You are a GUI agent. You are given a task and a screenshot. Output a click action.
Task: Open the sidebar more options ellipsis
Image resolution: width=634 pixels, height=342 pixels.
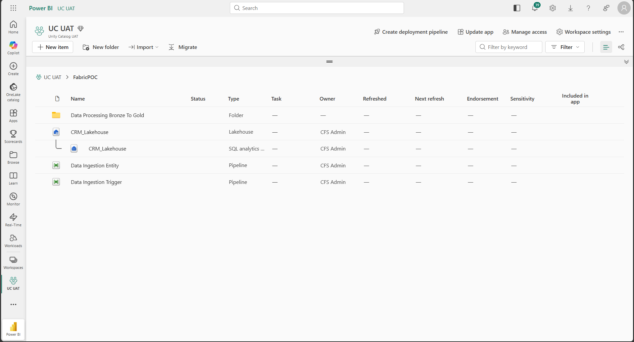tap(13, 304)
